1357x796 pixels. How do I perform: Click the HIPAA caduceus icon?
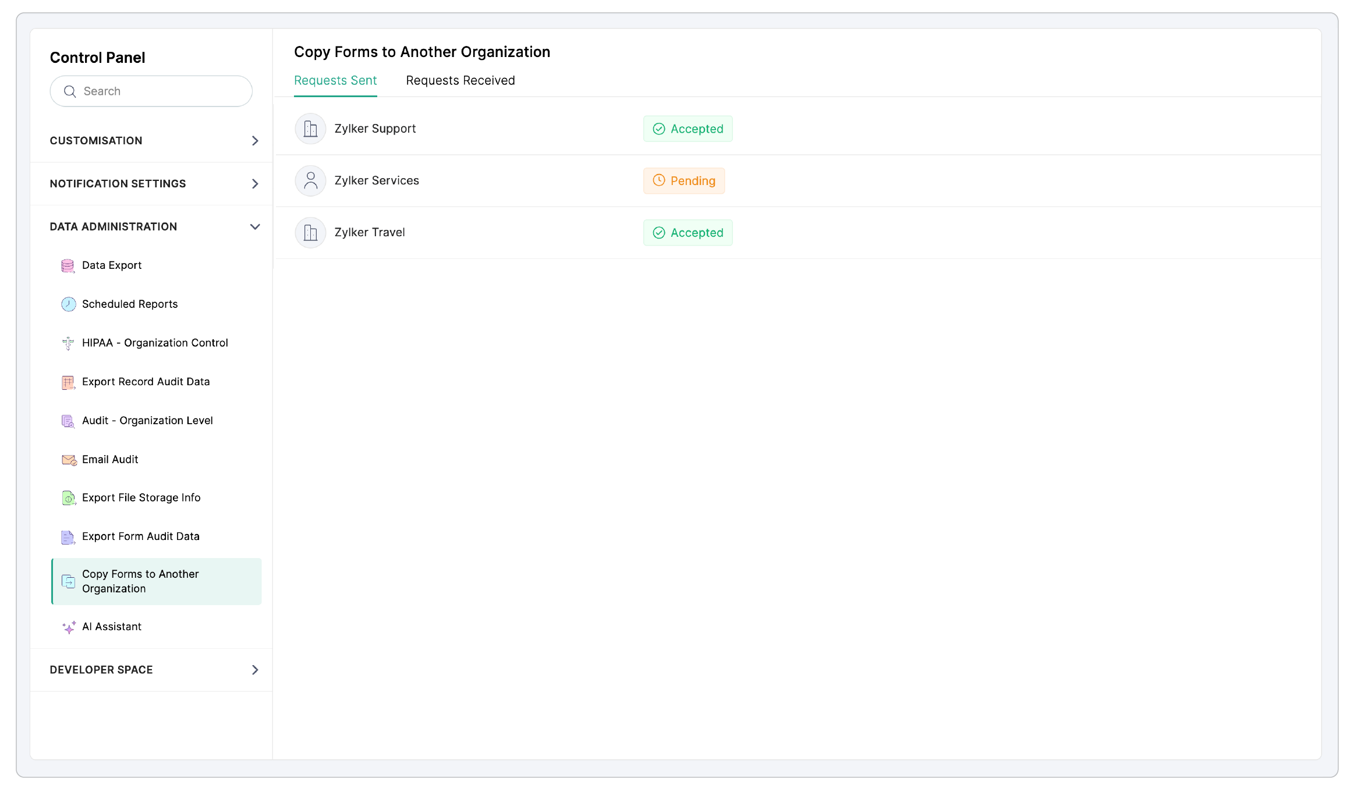click(x=68, y=343)
